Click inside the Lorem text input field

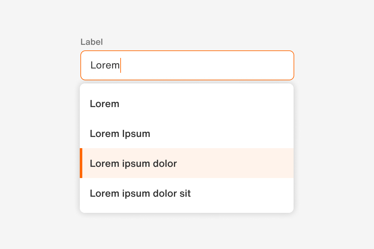click(x=187, y=65)
